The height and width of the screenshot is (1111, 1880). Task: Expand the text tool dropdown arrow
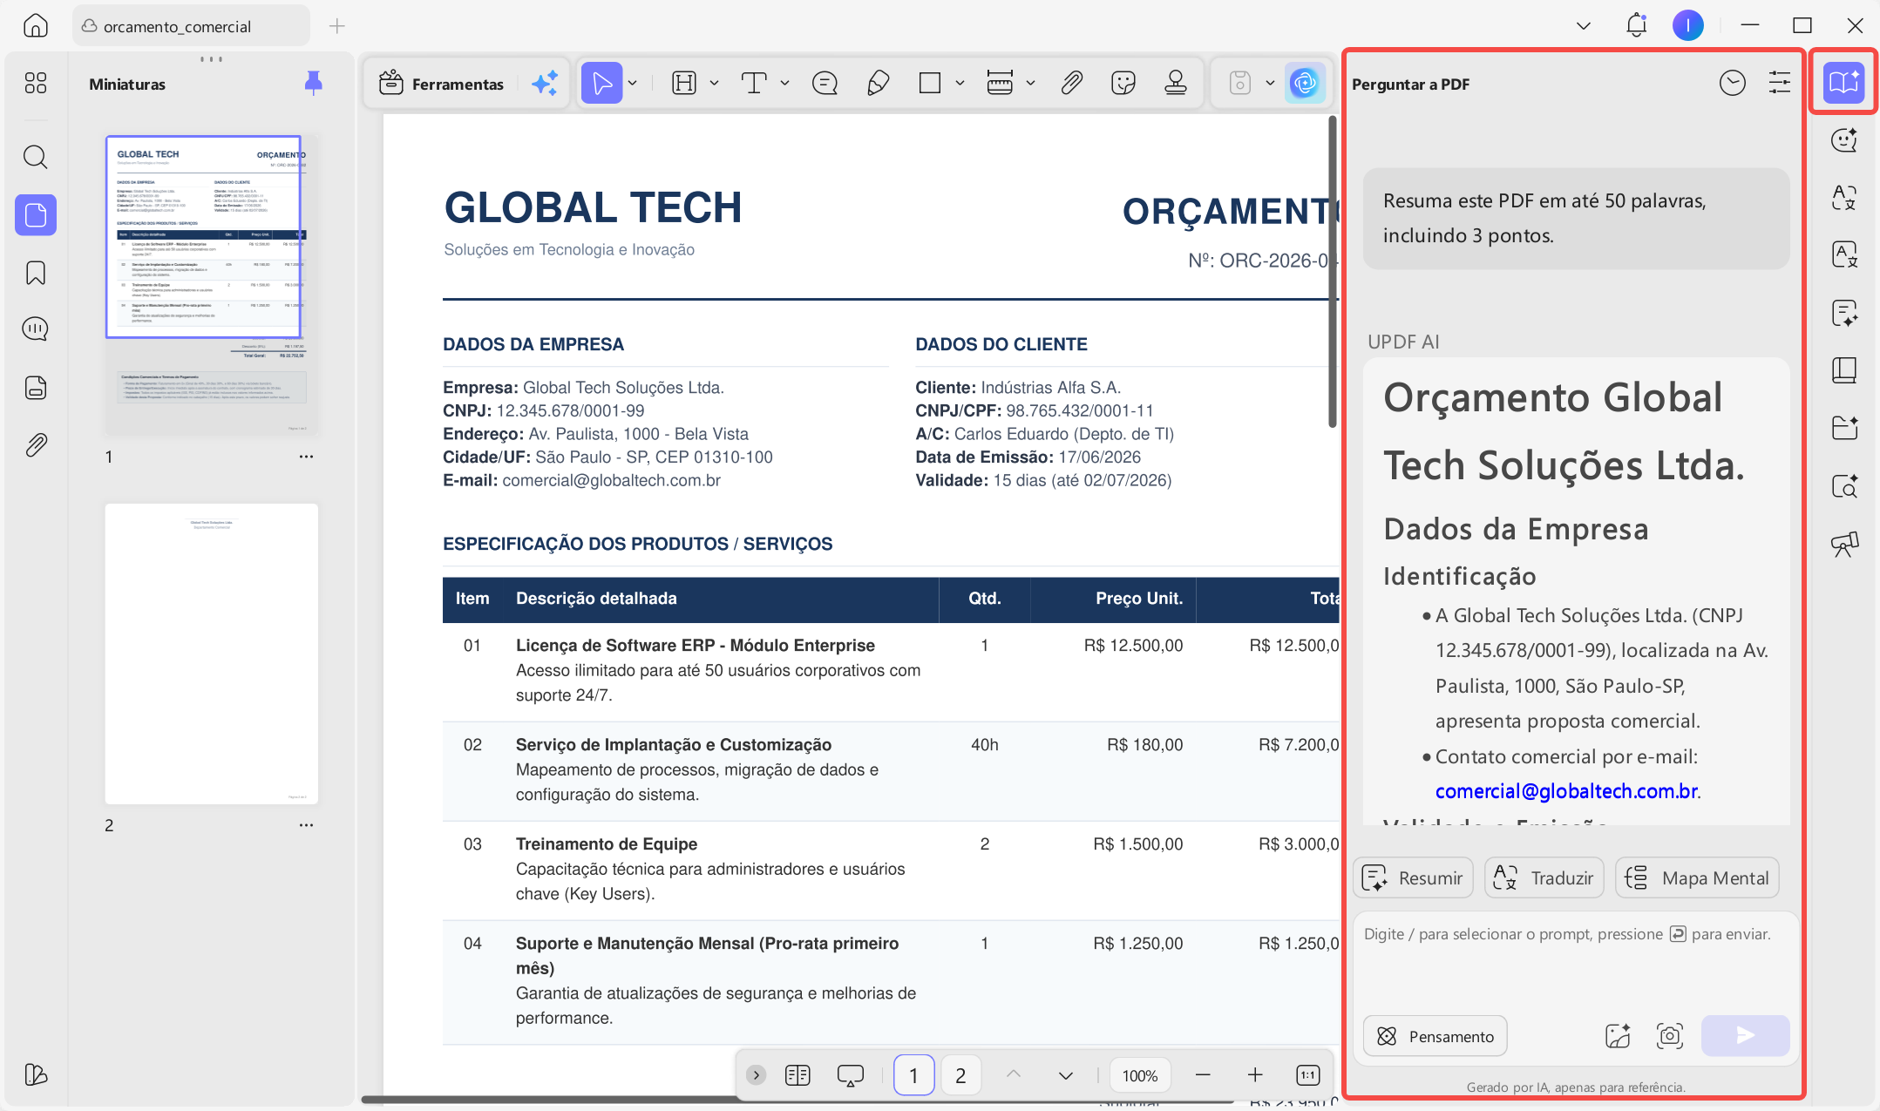pyautogui.click(x=784, y=84)
